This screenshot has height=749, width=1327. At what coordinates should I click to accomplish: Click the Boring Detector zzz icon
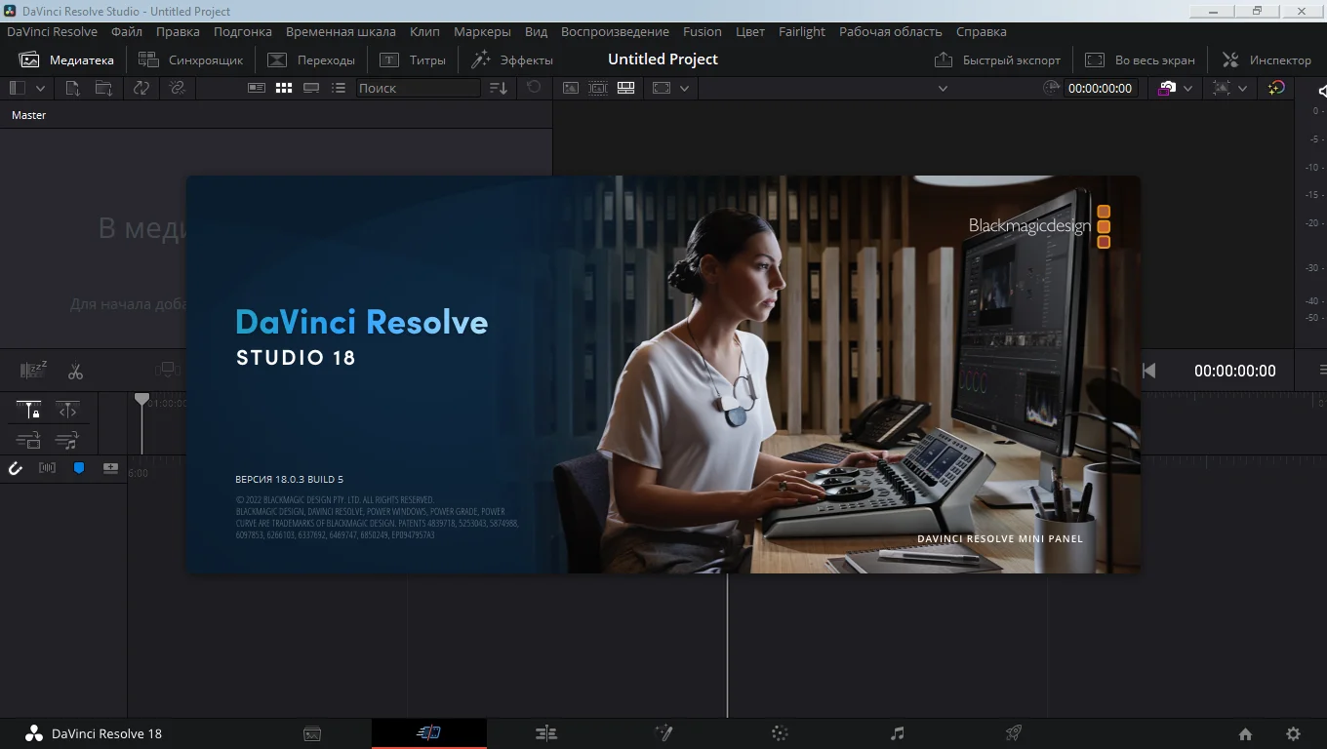coord(33,370)
